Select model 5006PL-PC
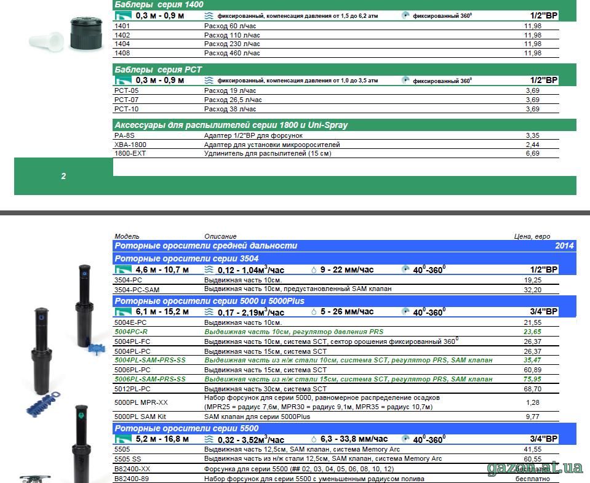The width and height of the screenshot is (590, 483). click(132, 370)
